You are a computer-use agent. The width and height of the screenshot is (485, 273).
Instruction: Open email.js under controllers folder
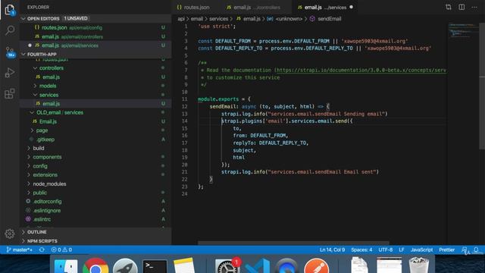96,77
